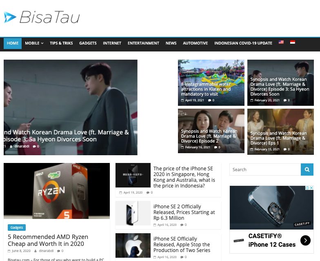320x261 pixels.
Task: Switch to Indonesian flag language
Action: pos(292,42)
